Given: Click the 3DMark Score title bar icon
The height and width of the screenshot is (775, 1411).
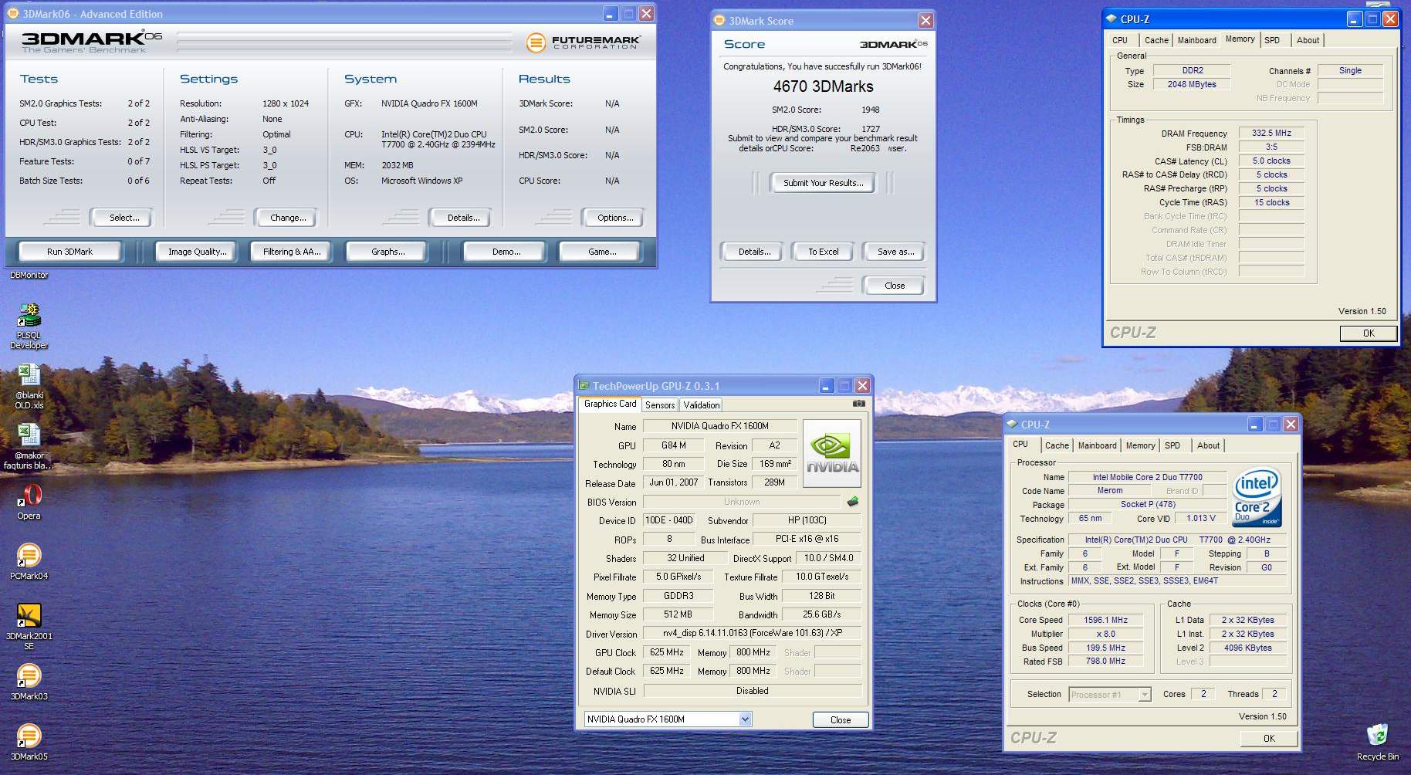Looking at the screenshot, I should point(719,20).
